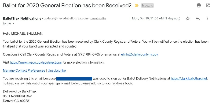Click the updates@nevadaballottrax.com sender address
212x110 pixels.
(65, 19)
